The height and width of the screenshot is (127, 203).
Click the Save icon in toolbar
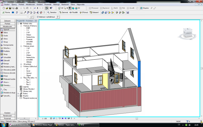(10, 8)
